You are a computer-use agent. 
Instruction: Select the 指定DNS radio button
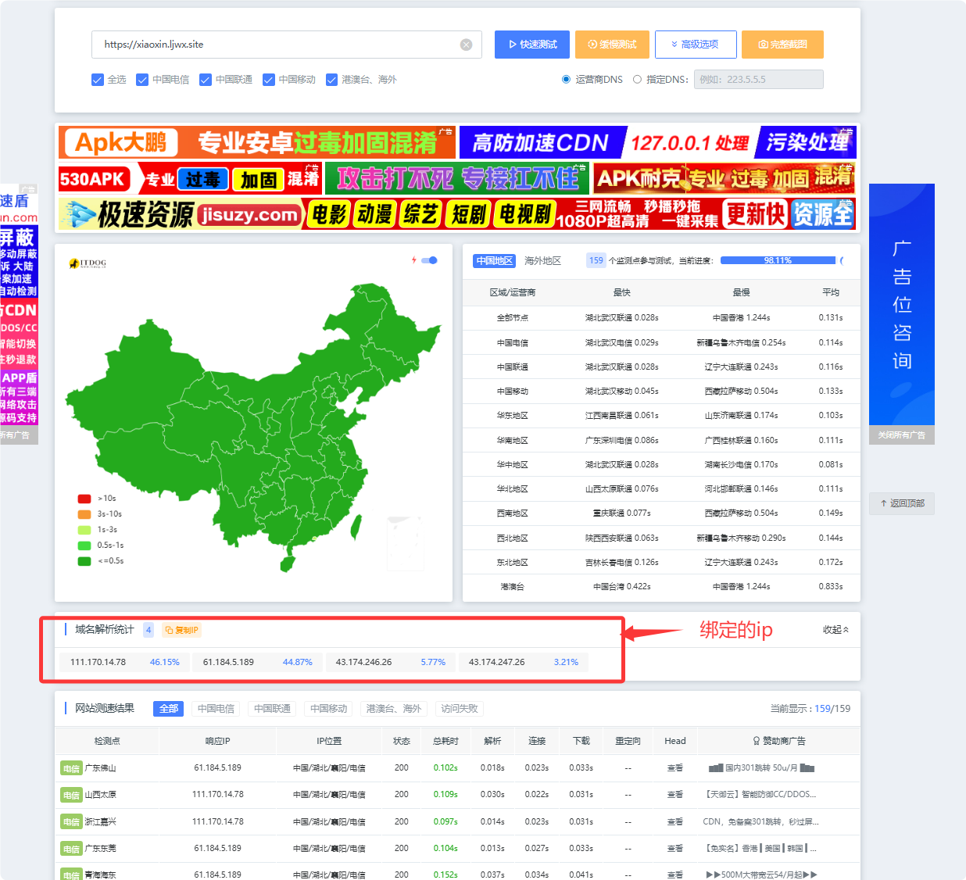click(637, 80)
